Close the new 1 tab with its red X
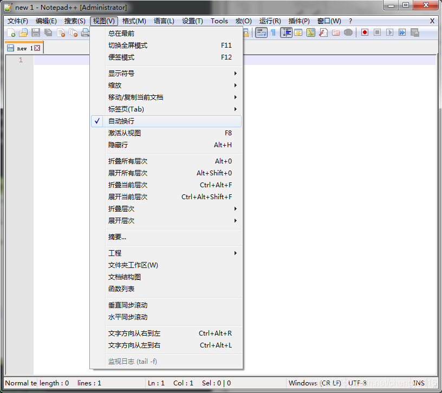Screen dimensions: 442x393 [x=37, y=48]
